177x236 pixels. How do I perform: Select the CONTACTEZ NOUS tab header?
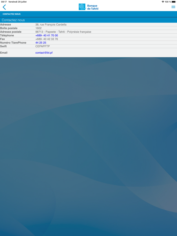(12, 14)
